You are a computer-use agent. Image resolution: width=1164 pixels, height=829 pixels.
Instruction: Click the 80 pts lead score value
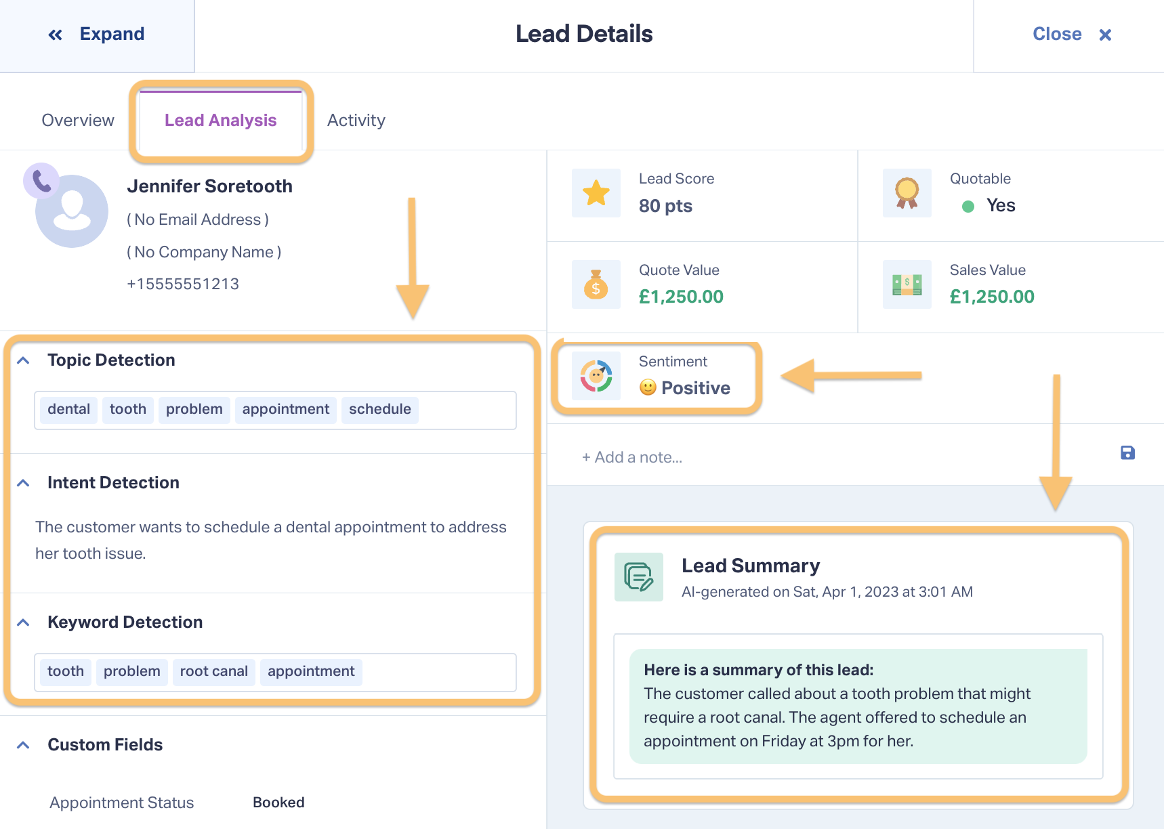click(665, 206)
